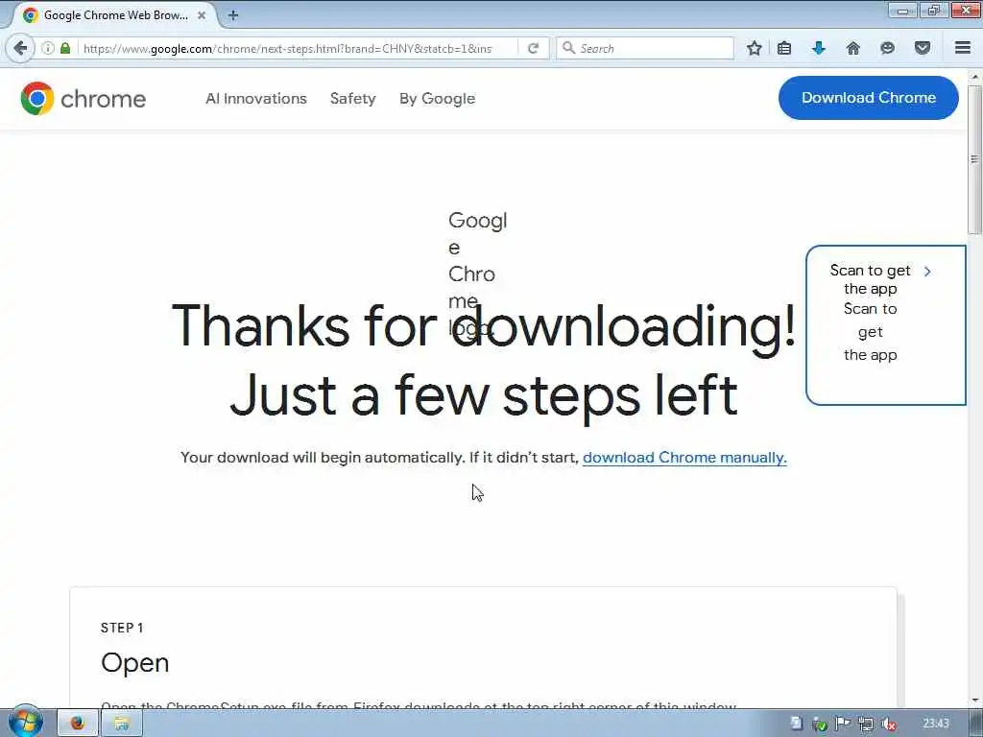Click the Search box in the toolbar
Image resolution: width=983 pixels, height=737 pixels.
point(645,48)
